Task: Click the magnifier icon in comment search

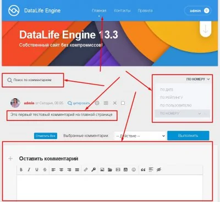Action: tap(9, 80)
